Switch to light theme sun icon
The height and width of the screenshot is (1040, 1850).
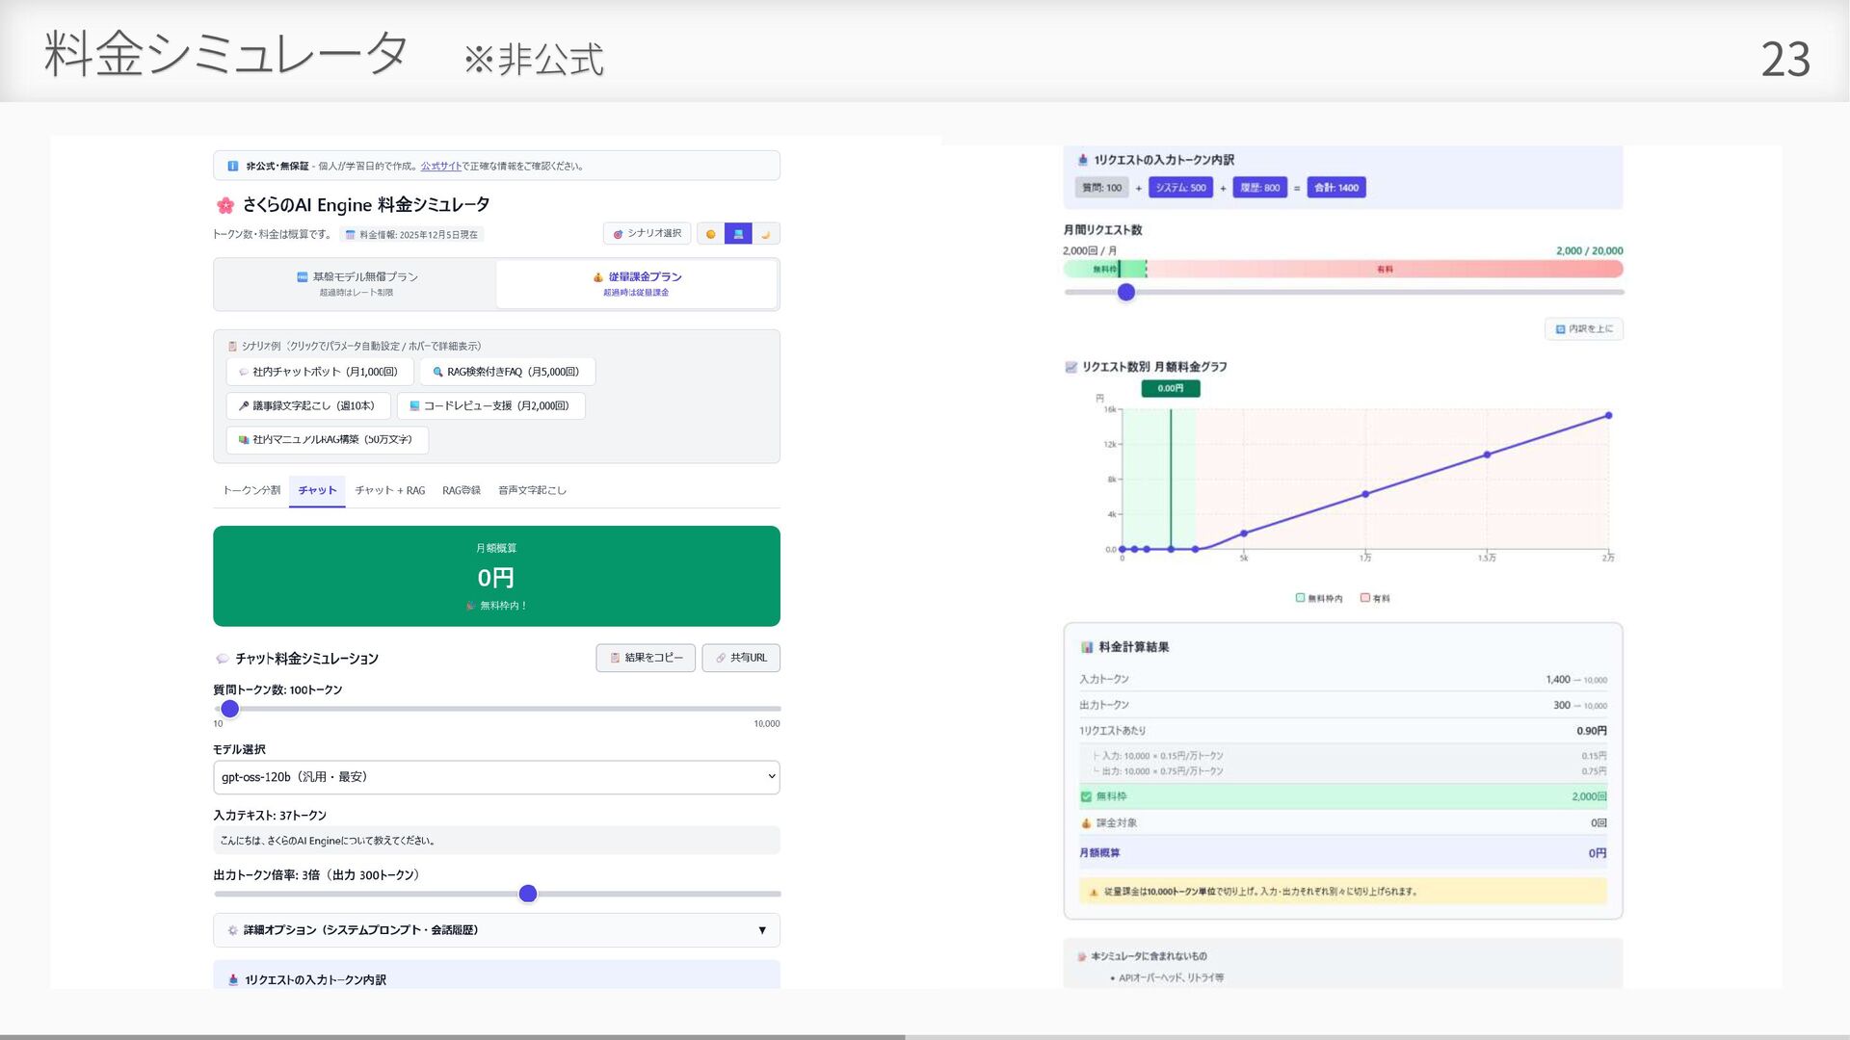coord(711,234)
